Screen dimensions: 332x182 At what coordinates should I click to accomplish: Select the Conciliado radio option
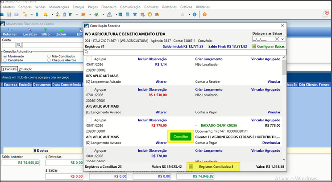[x=5, y=60]
